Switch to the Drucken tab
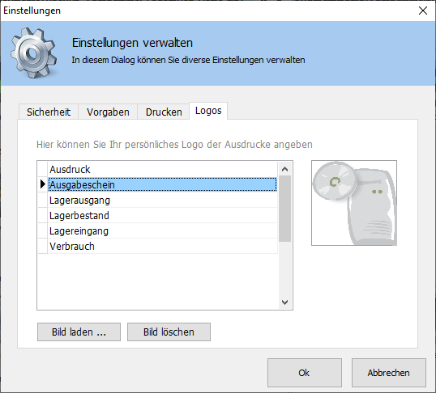The height and width of the screenshot is (393, 436). point(164,112)
